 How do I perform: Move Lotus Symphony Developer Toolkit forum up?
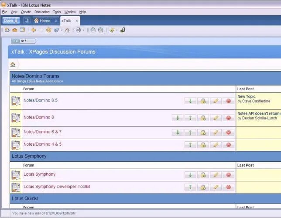tap(190, 187)
